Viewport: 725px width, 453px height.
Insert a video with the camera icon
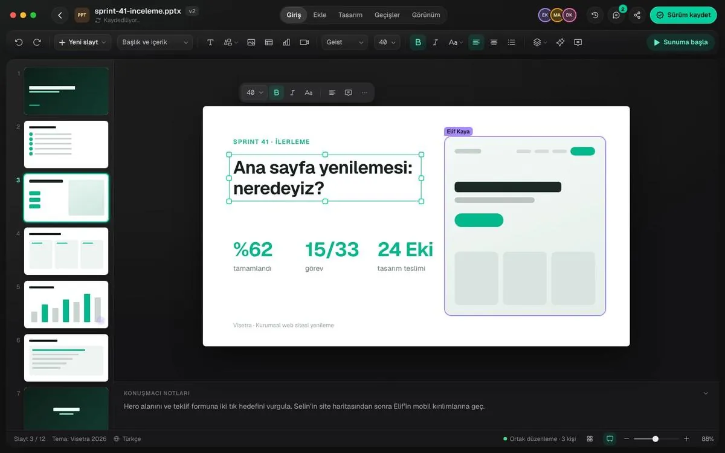(304, 42)
